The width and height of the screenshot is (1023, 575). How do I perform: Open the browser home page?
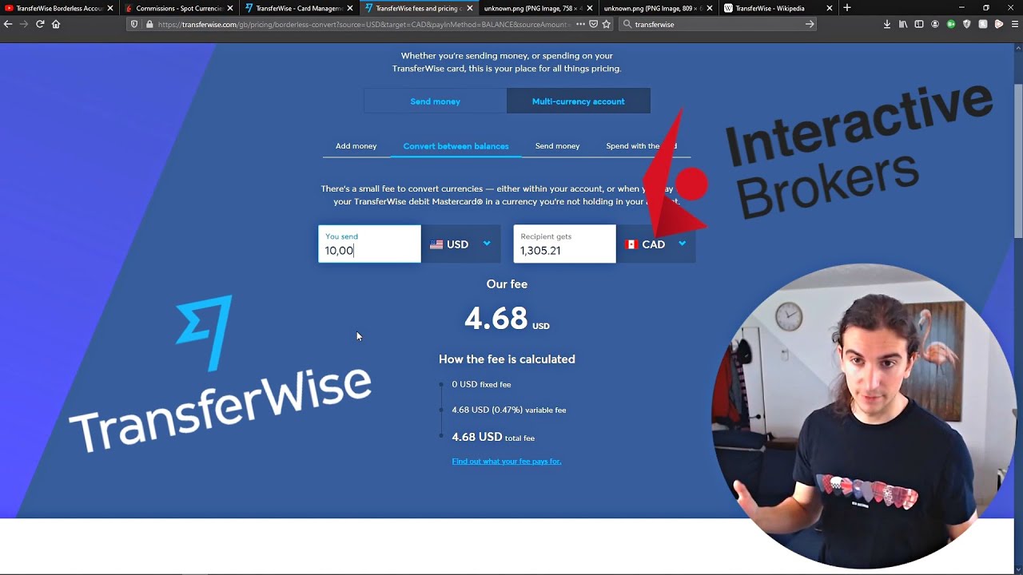click(x=56, y=24)
